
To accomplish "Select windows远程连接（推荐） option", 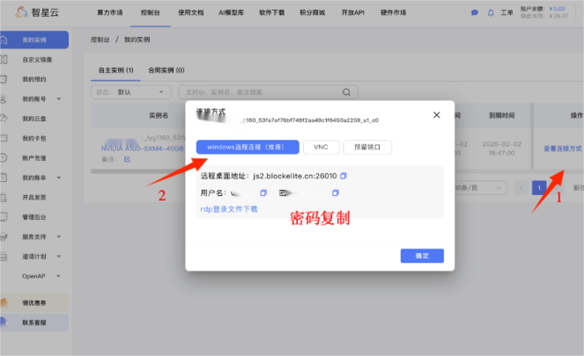I will click(x=248, y=147).
